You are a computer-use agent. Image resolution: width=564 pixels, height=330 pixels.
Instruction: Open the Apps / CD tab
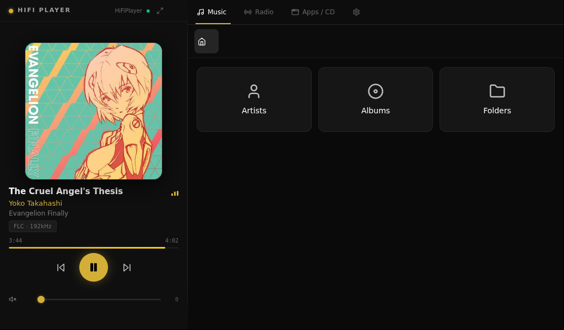coord(313,12)
